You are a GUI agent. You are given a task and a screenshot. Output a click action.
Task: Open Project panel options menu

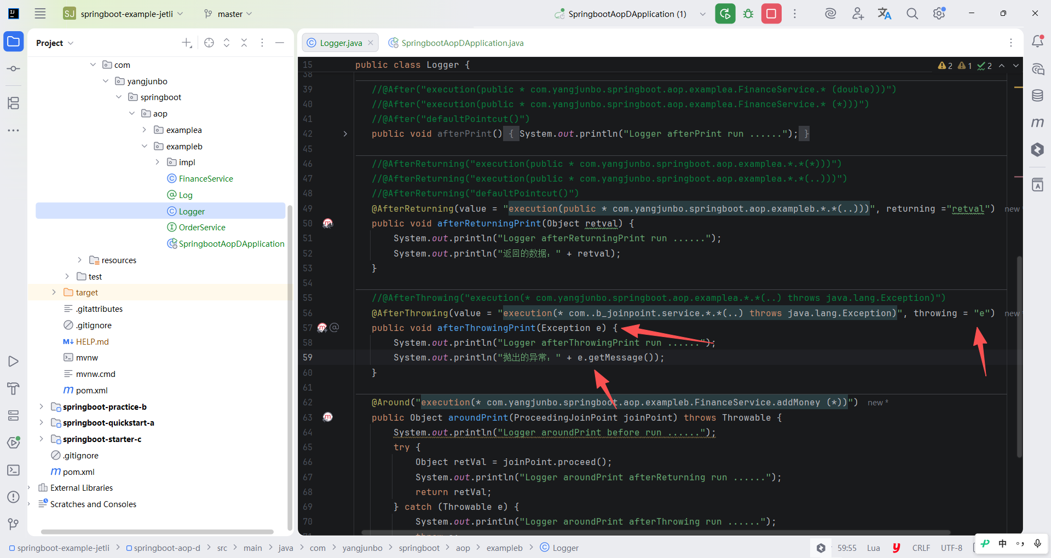pos(262,43)
